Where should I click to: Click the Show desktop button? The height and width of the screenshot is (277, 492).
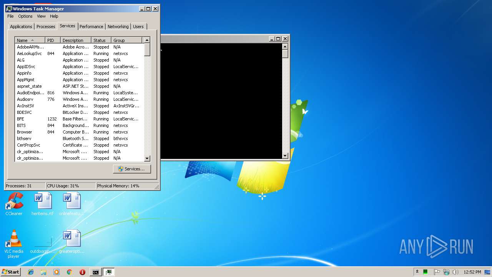pyautogui.click(x=488, y=272)
